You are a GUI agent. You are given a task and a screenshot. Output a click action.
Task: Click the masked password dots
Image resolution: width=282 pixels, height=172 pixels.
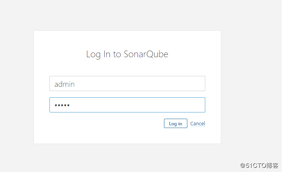point(62,105)
